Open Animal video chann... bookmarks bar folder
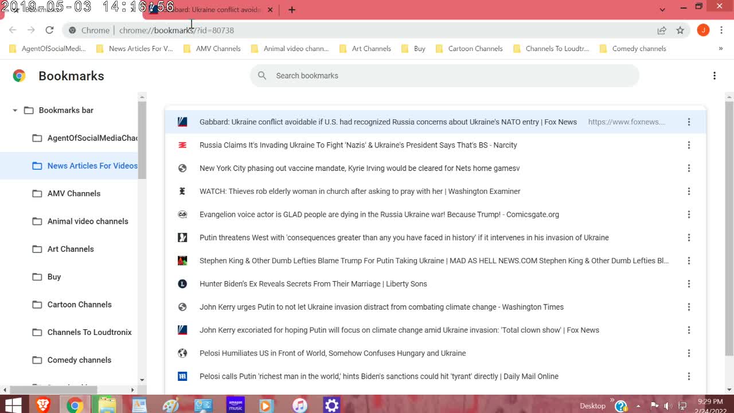 pyautogui.click(x=290, y=49)
